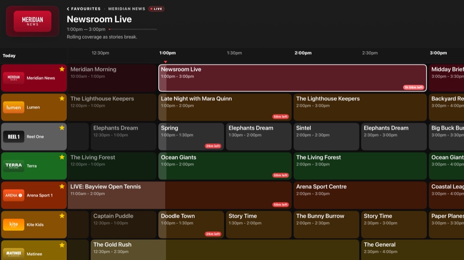Open The Lighthouse Keepers at 12:00pm
Screen dimensions: 464x260
point(112,107)
